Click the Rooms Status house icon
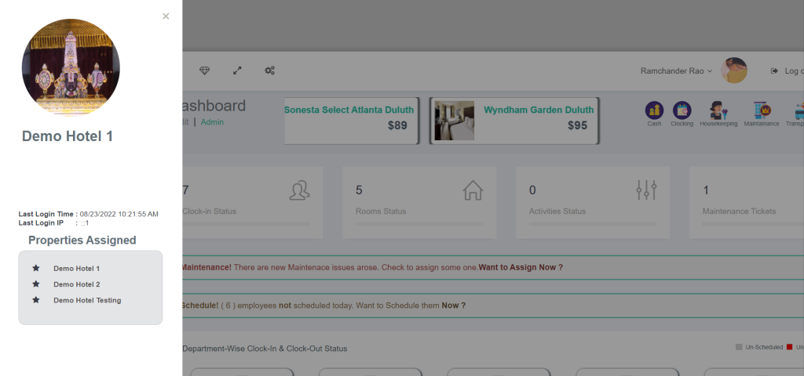This screenshot has width=804, height=376. [473, 190]
